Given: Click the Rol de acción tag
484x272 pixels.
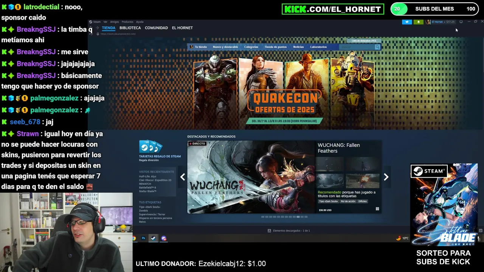Looking at the screenshot, I should (x=348, y=201).
